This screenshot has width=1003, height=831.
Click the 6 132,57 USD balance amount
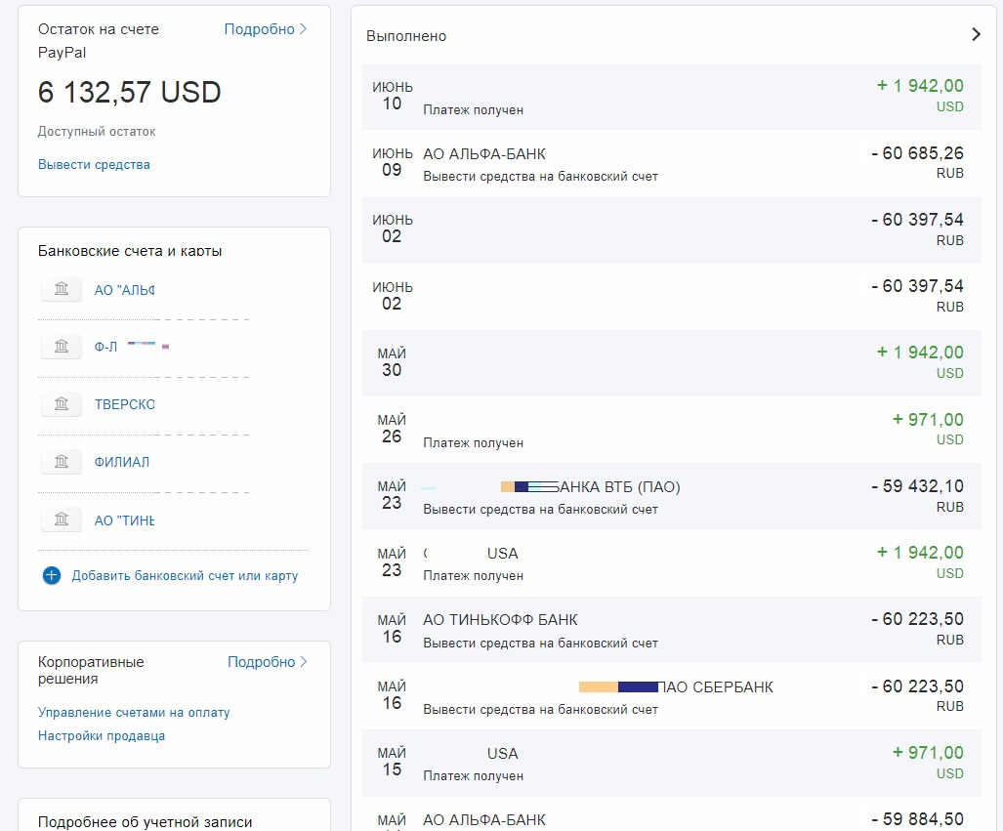(x=129, y=92)
